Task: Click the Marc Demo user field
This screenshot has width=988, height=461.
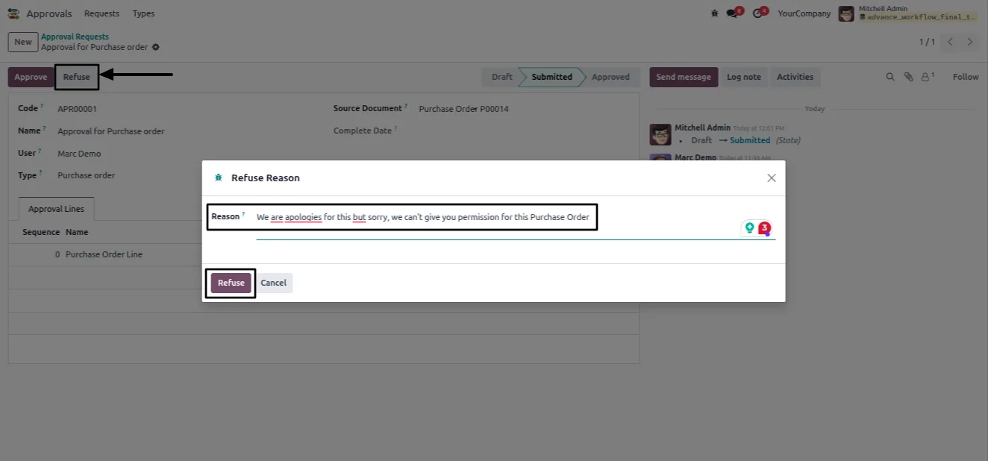Action: coord(79,154)
